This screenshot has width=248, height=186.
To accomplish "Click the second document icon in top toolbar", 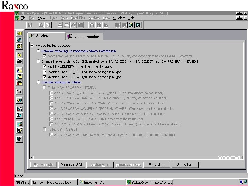I will click(48, 25).
